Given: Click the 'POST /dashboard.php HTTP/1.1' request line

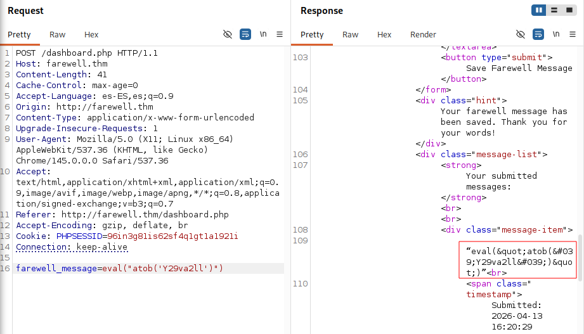Looking at the screenshot, I should 87,53.
